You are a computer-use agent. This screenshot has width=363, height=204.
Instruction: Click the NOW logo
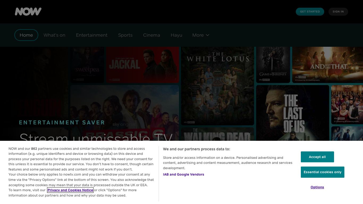(28, 11)
